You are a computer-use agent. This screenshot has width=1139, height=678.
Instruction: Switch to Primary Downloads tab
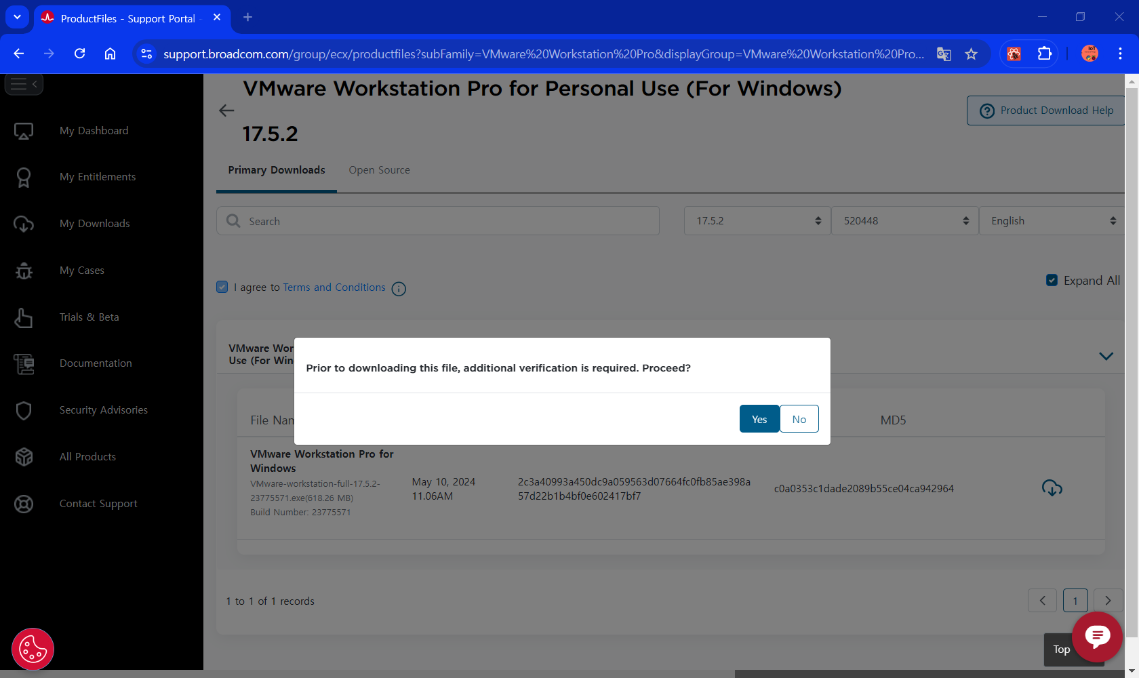coord(277,170)
